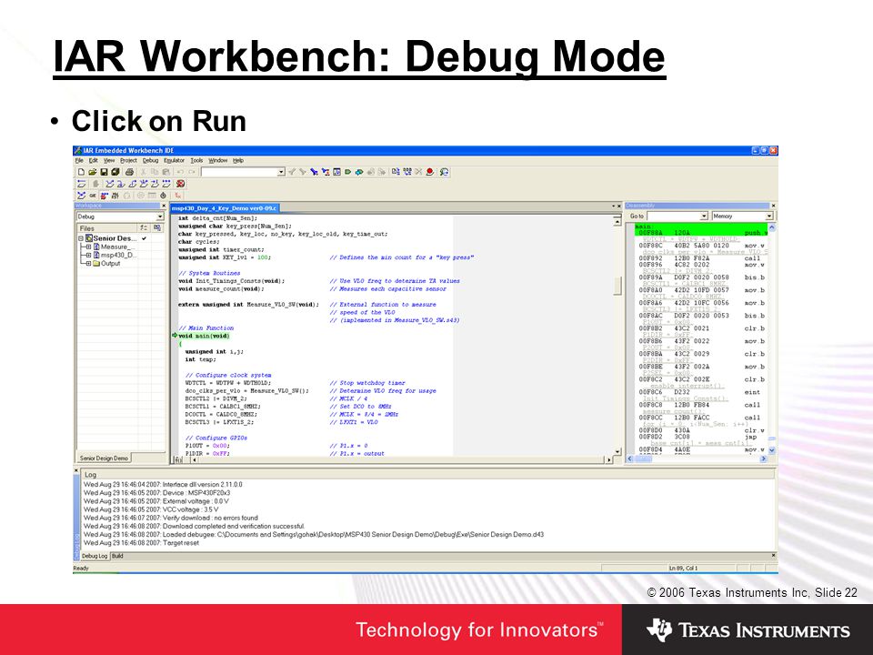
Task: Click the Target reset log entry
Action: pyautogui.click(x=142, y=542)
